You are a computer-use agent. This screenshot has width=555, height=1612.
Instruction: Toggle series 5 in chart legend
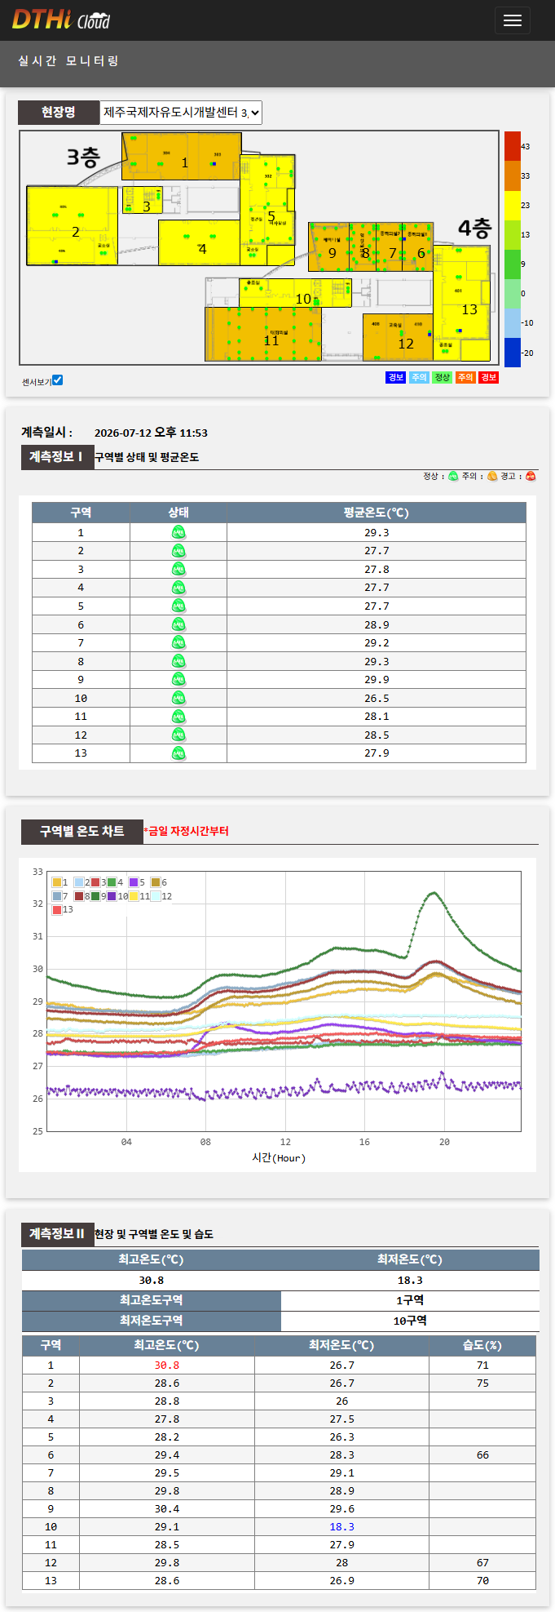click(134, 882)
